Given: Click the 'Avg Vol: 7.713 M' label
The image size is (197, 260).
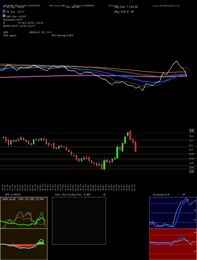Looking at the screenshot, I should point(126,7).
